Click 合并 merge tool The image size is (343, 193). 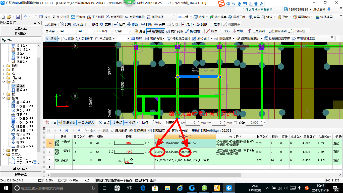click(159, 24)
